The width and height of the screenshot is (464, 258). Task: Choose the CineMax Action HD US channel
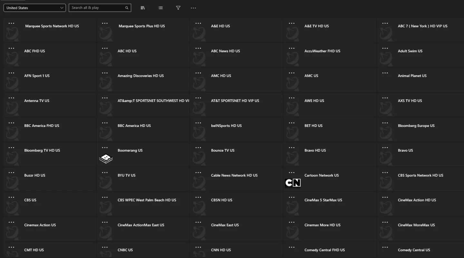tap(417, 200)
